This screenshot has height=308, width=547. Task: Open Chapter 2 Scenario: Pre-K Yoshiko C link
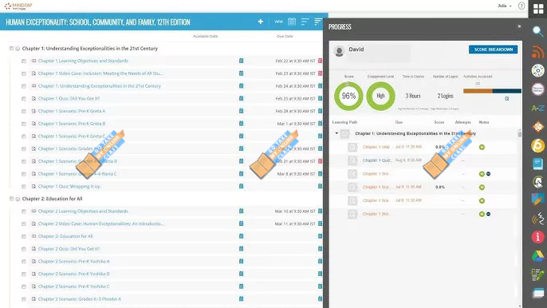(x=73, y=286)
